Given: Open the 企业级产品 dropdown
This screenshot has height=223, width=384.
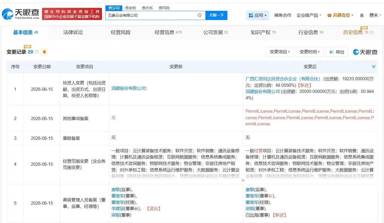Looking at the screenshot, I should pyautogui.click(x=309, y=15).
